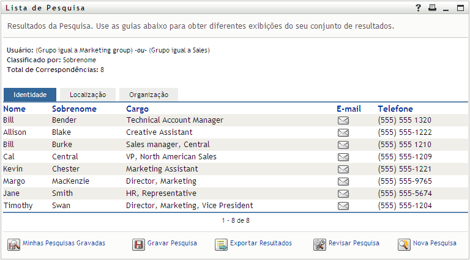Click the Telefone column header
The width and height of the screenshot is (470, 260).
(x=395, y=109)
